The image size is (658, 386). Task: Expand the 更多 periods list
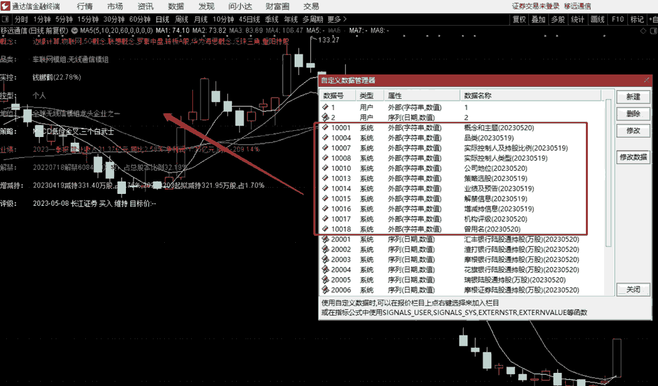[337, 19]
